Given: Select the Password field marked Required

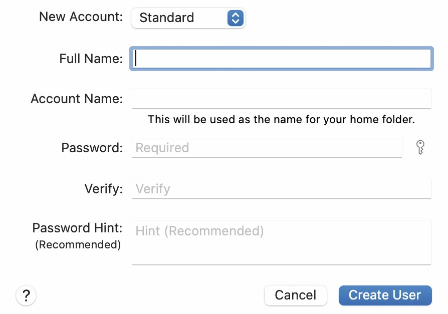Looking at the screenshot, I should pos(267,148).
